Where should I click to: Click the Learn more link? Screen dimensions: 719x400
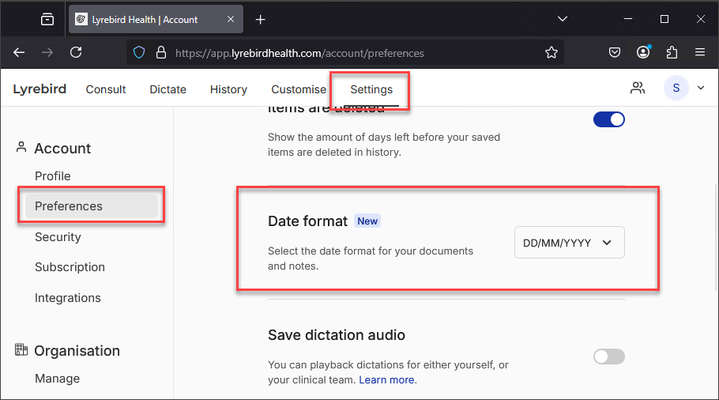click(386, 379)
